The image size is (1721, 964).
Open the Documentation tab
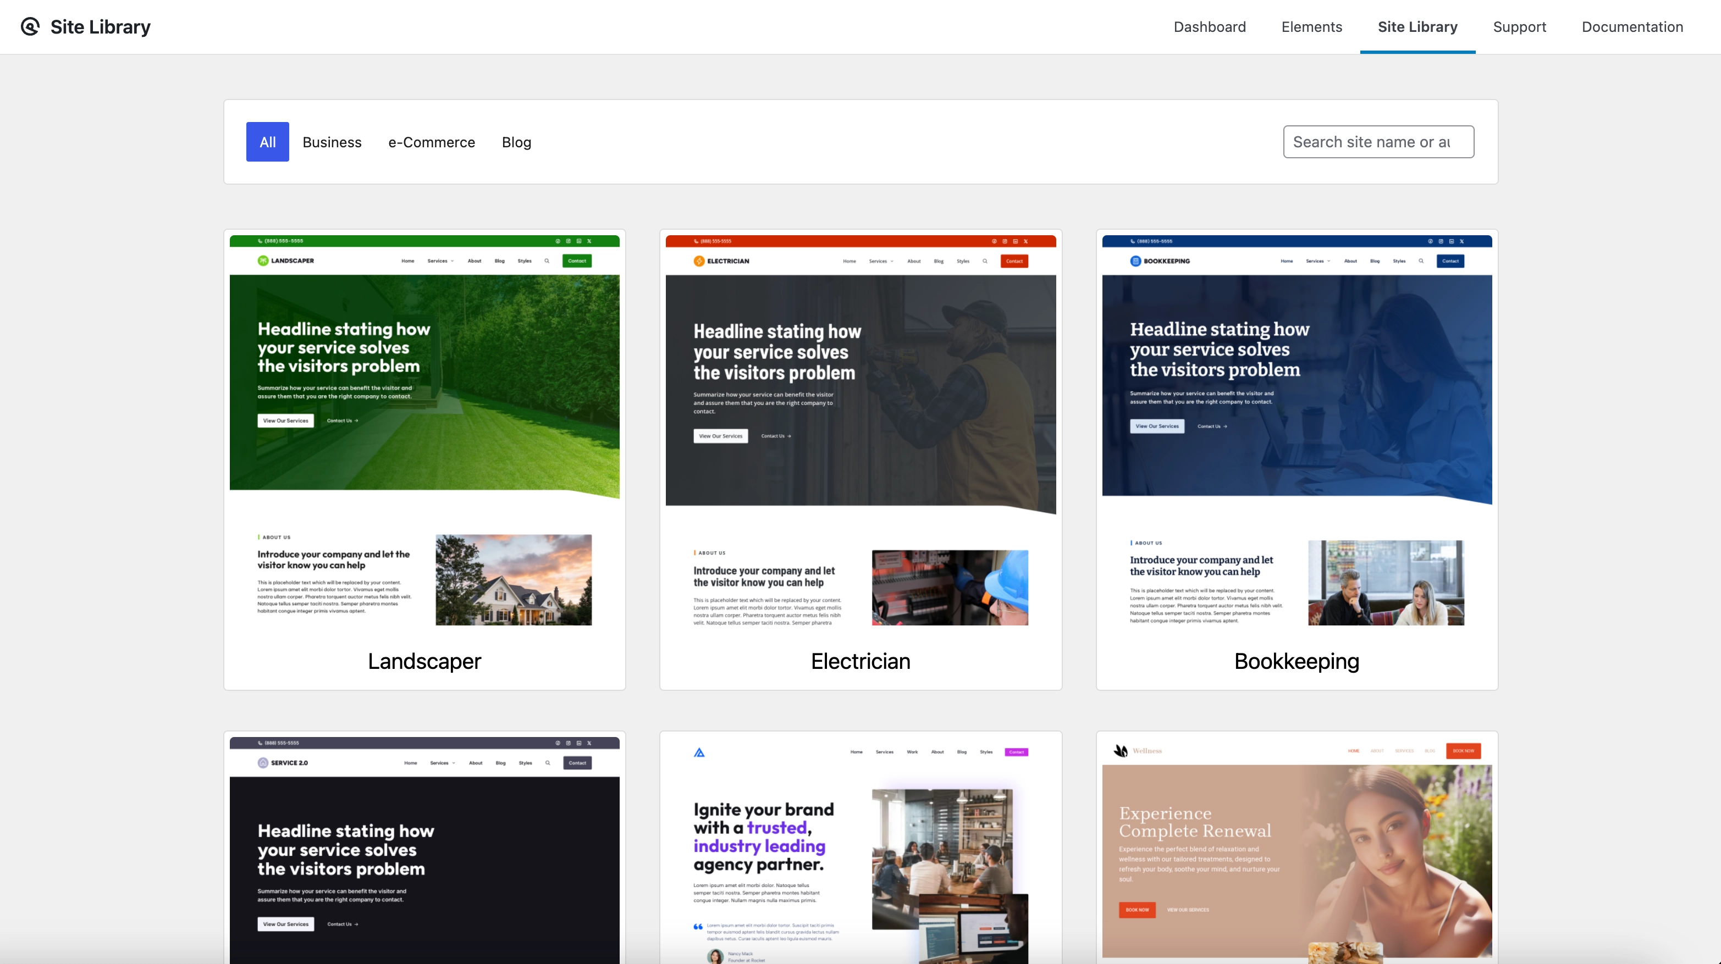point(1632,27)
